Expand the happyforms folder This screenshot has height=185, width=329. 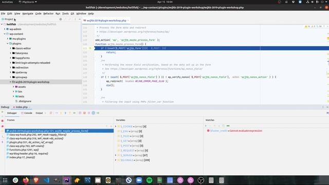tap(11, 58)
